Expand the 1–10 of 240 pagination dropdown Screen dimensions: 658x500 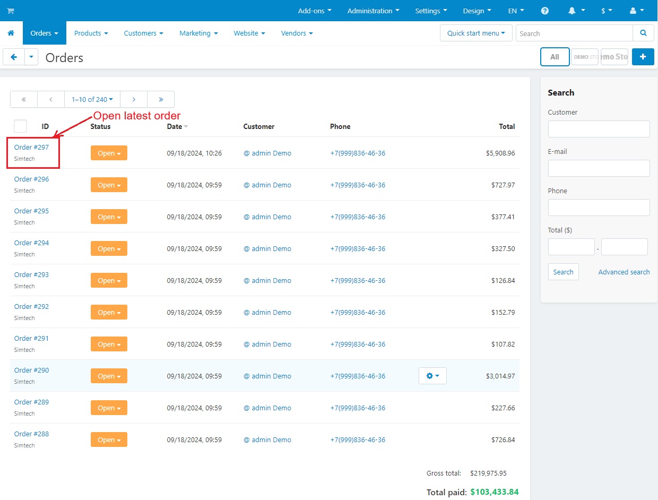pyautogui.click(x=92, y=99)
